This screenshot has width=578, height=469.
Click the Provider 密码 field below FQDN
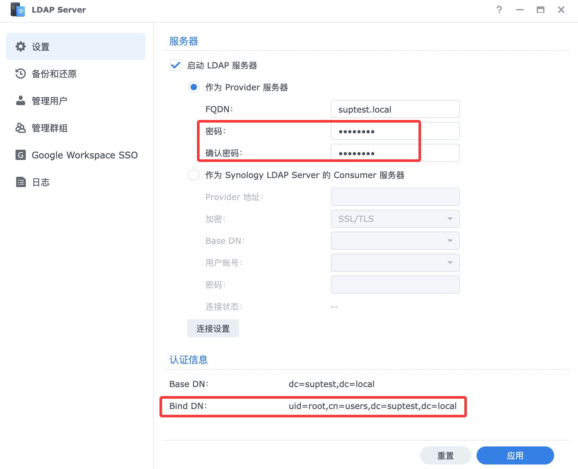click(x=395, y=131)
